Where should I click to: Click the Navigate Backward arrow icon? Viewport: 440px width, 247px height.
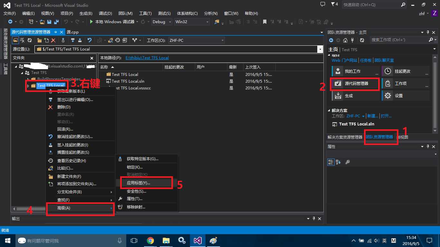[10, 22]
